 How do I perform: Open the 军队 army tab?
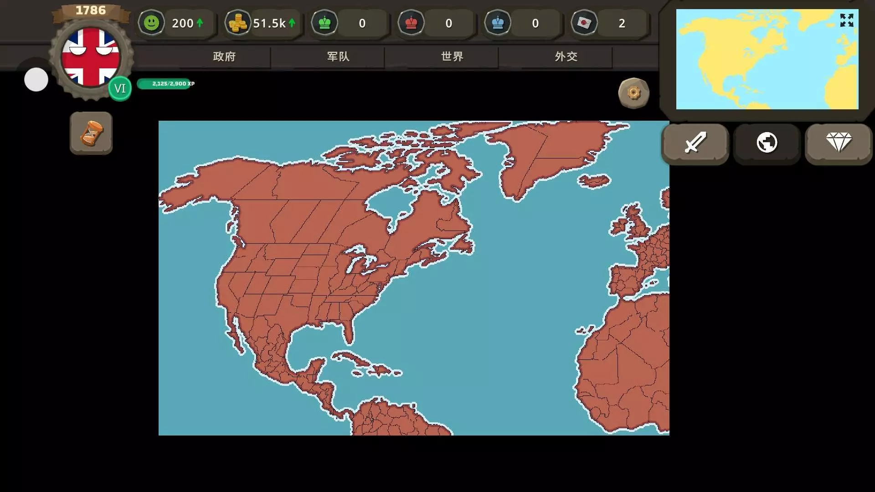coord(338,56)
